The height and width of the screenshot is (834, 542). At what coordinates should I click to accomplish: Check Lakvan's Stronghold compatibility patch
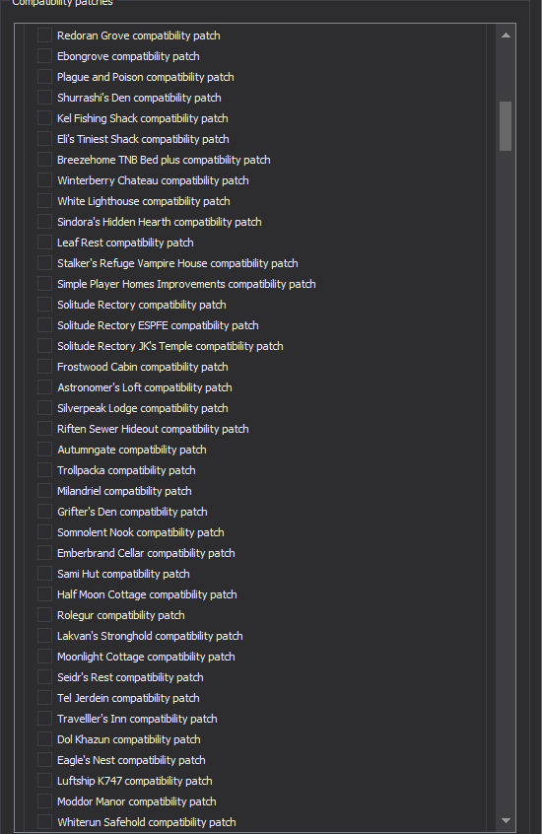[x=44, y=636]
